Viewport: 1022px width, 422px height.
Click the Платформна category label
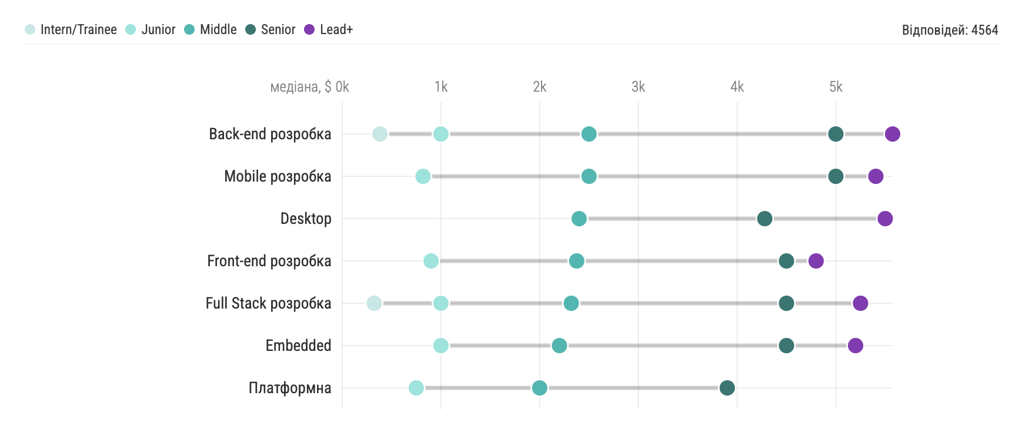[x=289, y=388]
